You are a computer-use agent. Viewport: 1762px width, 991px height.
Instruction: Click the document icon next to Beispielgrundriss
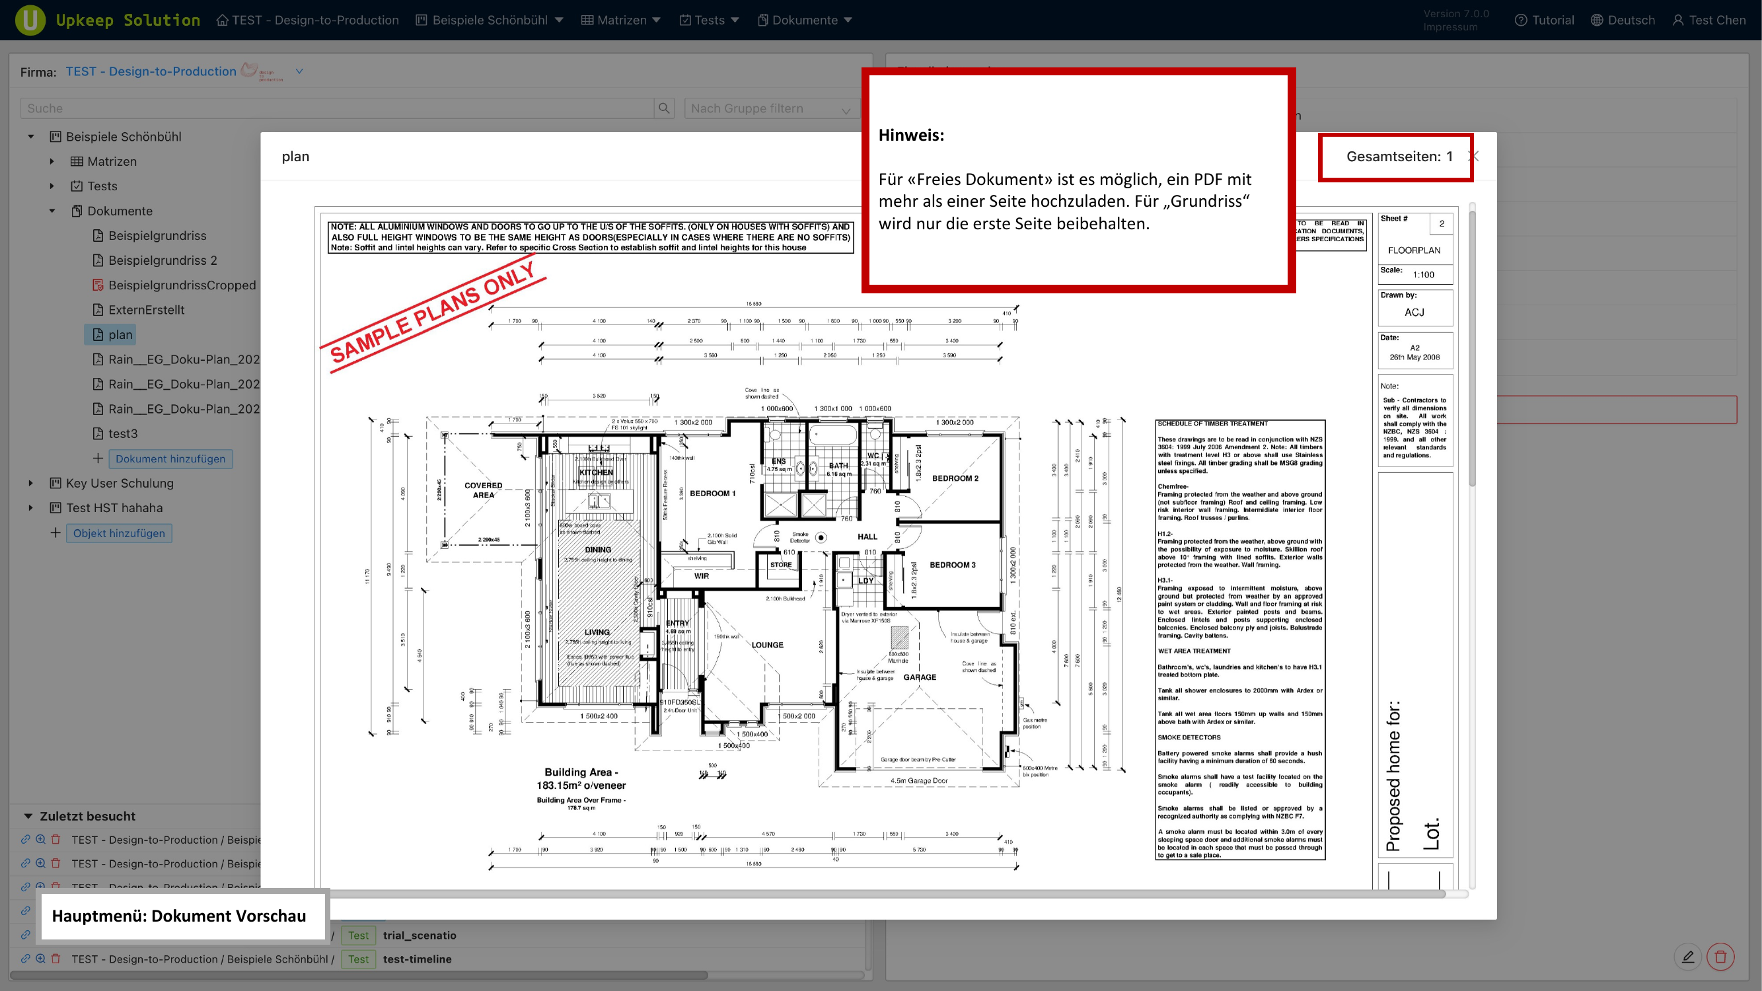(98, 235)
